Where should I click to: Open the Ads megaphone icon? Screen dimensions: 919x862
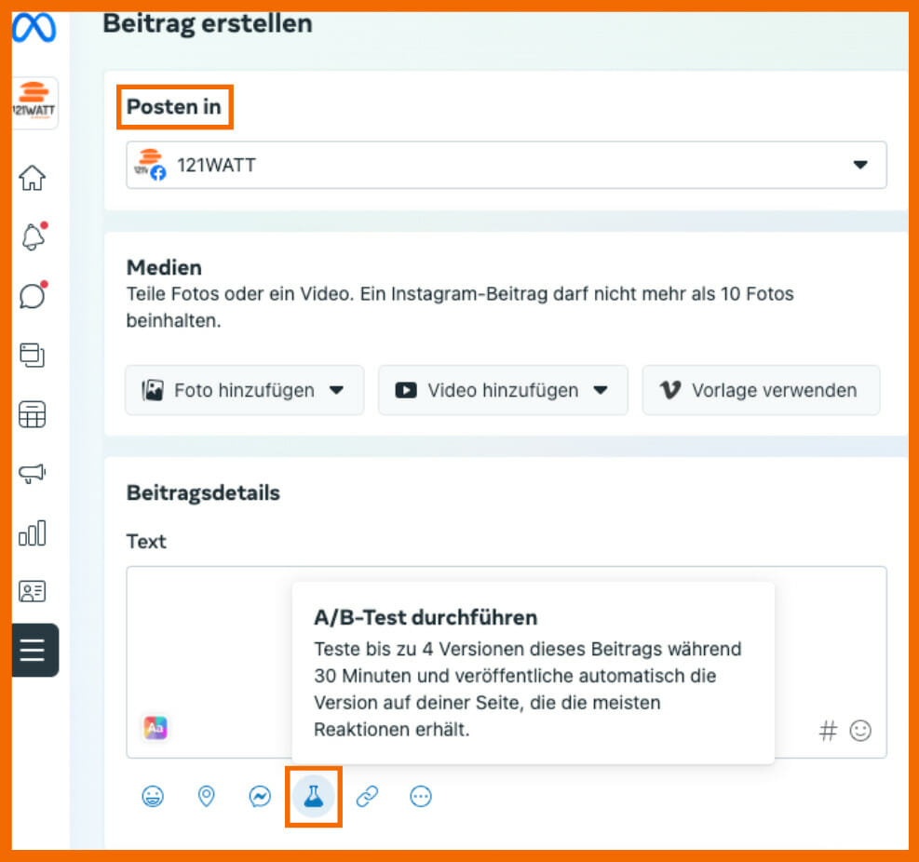(x=34, y=473)
